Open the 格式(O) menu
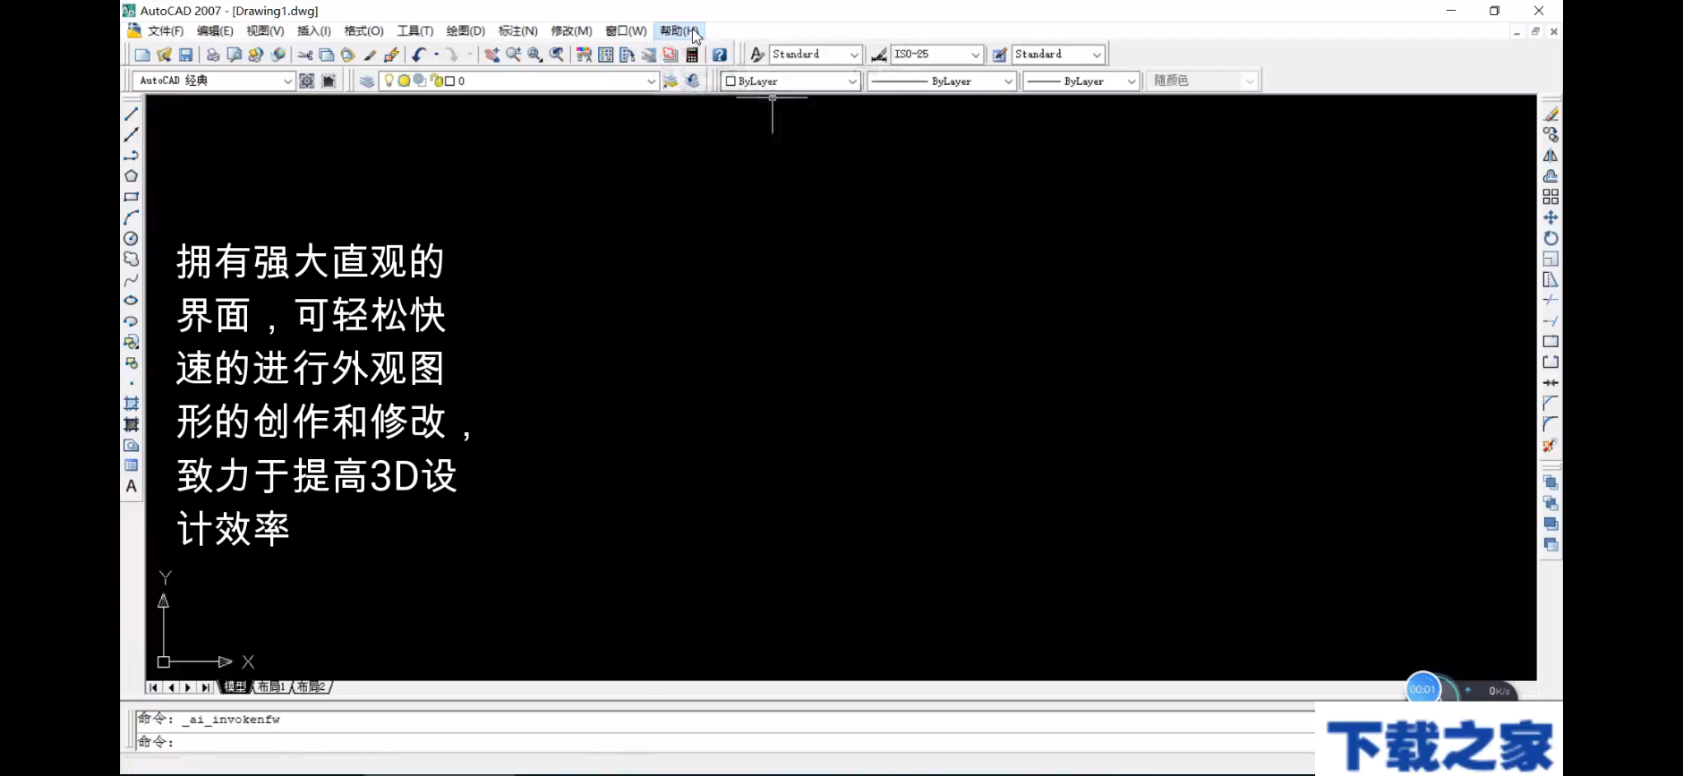Screen dimensions: 1683x776 (x=363, y=30)
